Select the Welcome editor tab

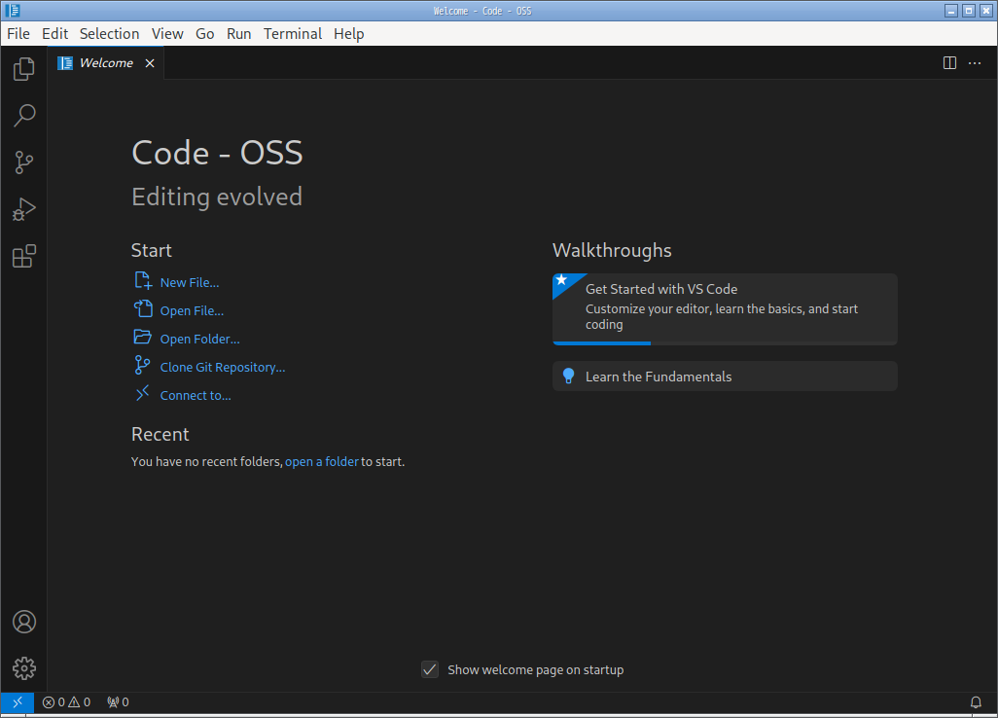coord(106,63)
